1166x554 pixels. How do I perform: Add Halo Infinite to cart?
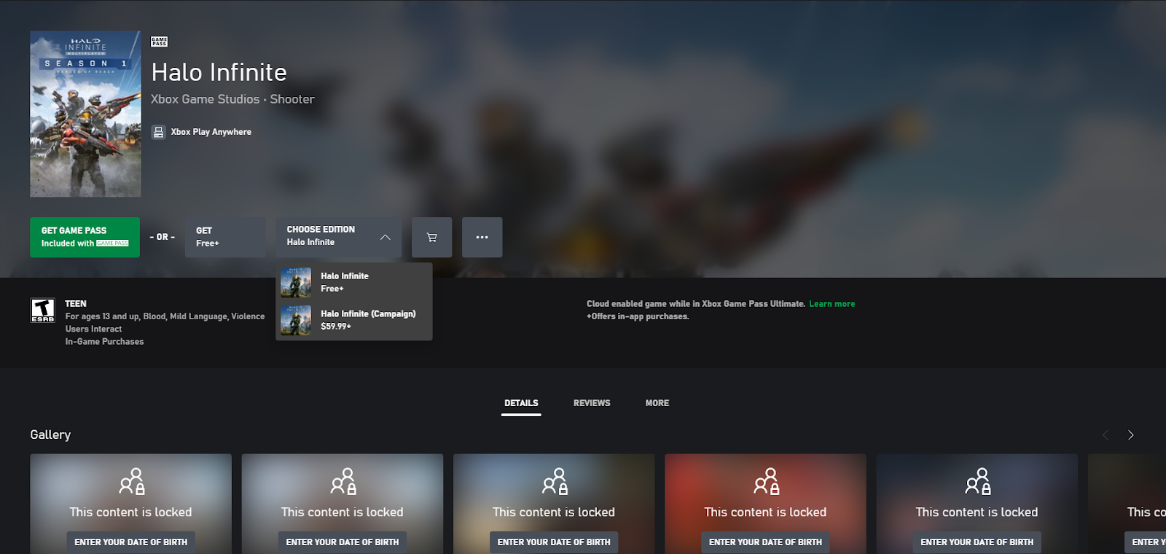click(431, 237)
